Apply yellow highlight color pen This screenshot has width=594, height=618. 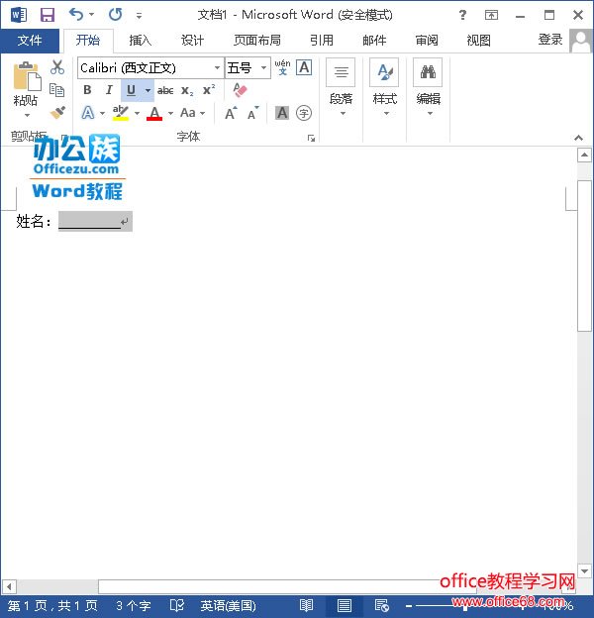(x=120, y=113)
